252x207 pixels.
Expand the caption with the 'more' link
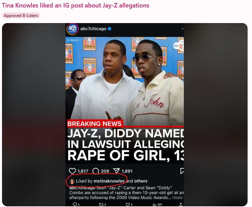point(177,197)
